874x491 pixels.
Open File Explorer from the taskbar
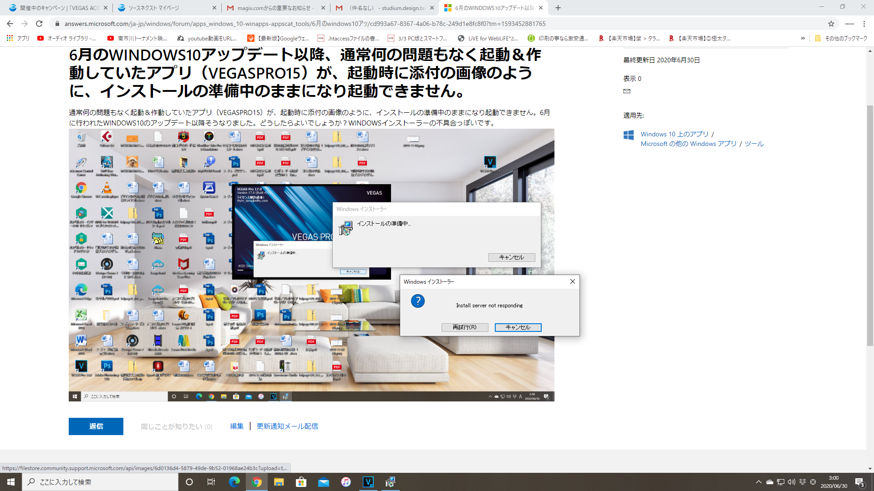(279, 482)
